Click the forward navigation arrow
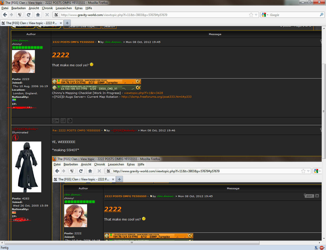 coord(11,15)
